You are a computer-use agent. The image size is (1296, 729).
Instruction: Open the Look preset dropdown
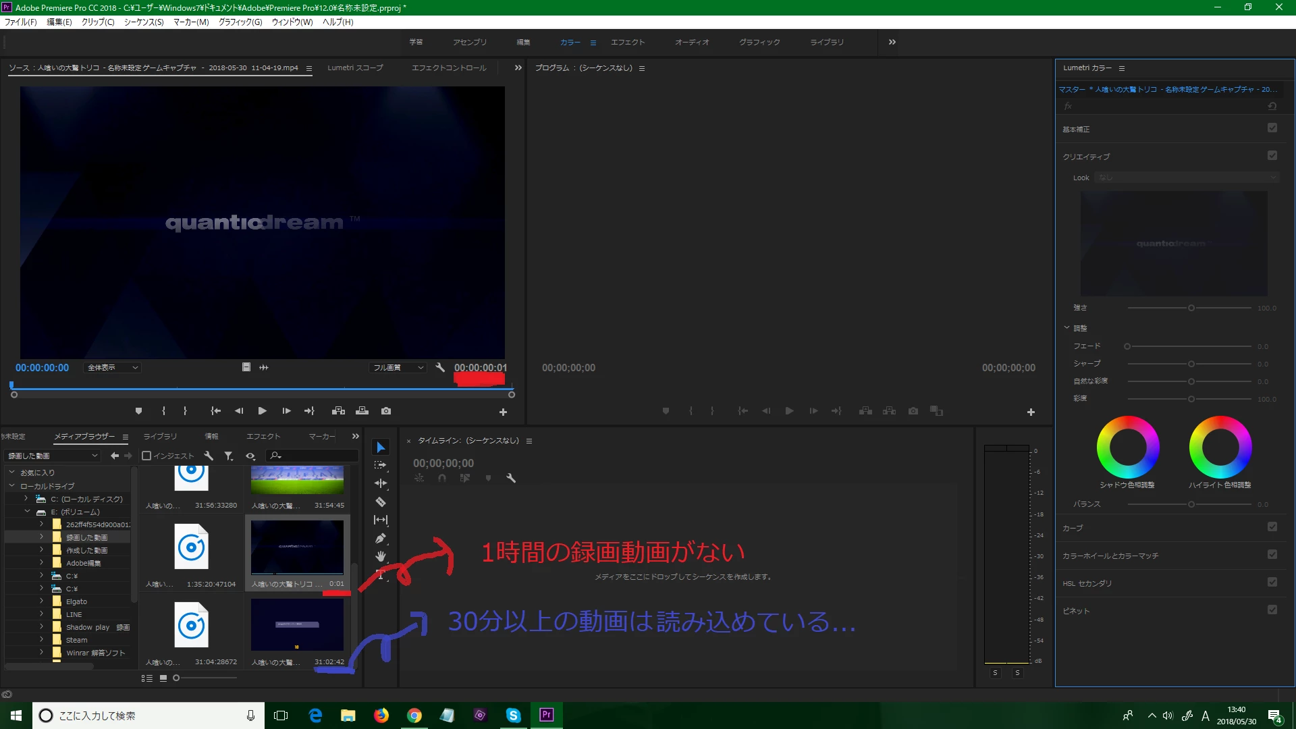point(1187,178)
